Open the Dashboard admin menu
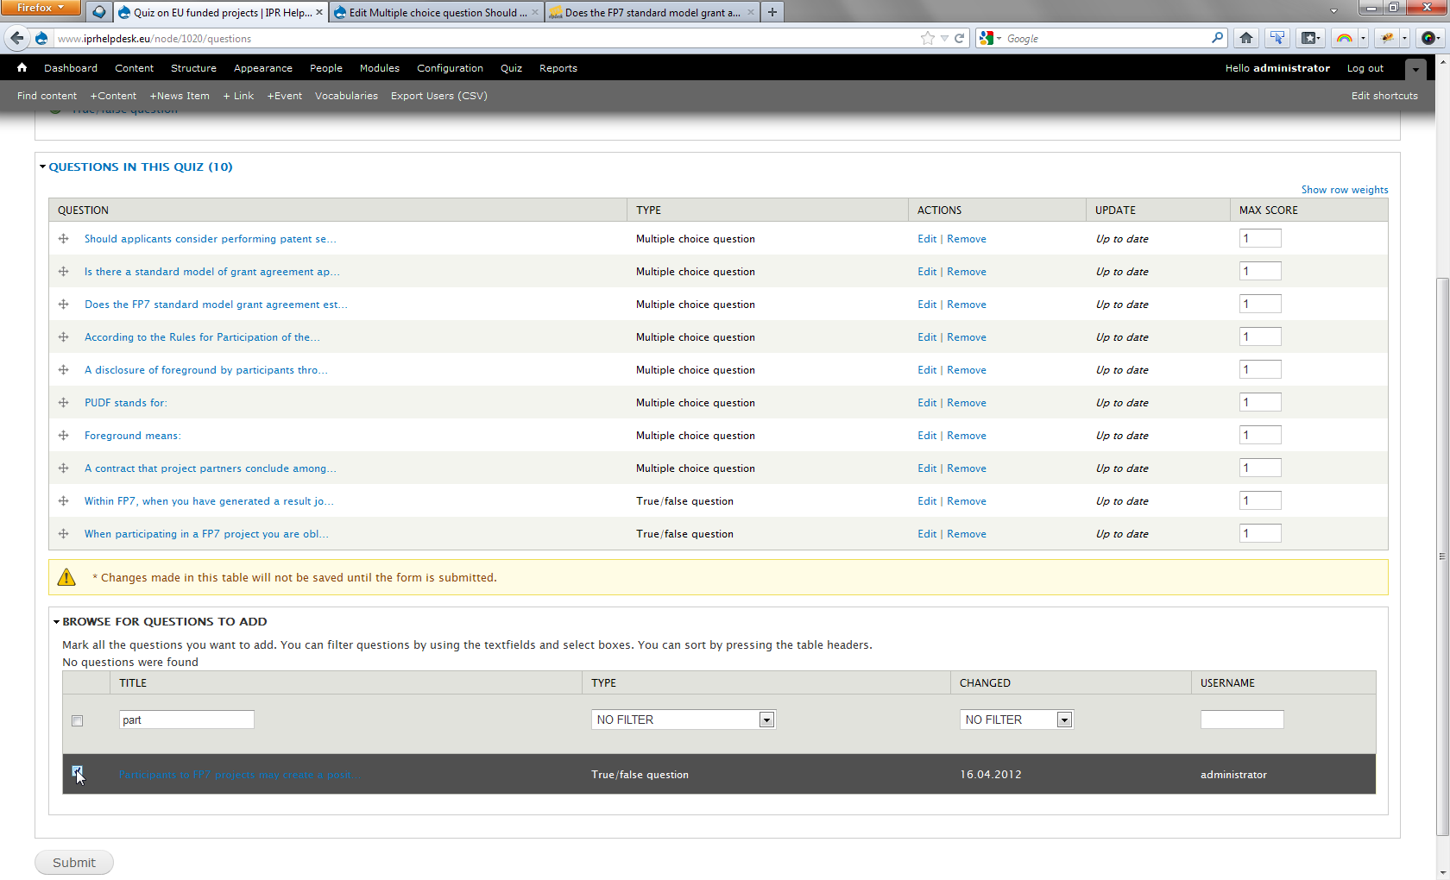Viewport: 1450px width, 880px height. tap(71, 68)
